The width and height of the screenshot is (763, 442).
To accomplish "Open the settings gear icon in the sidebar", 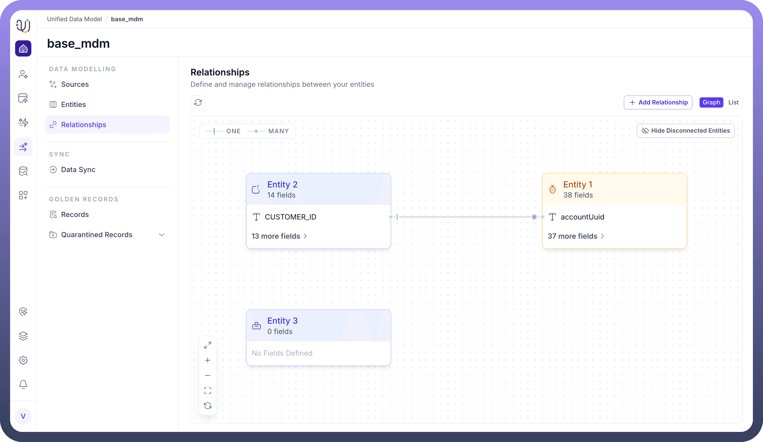I will (23, 360).
